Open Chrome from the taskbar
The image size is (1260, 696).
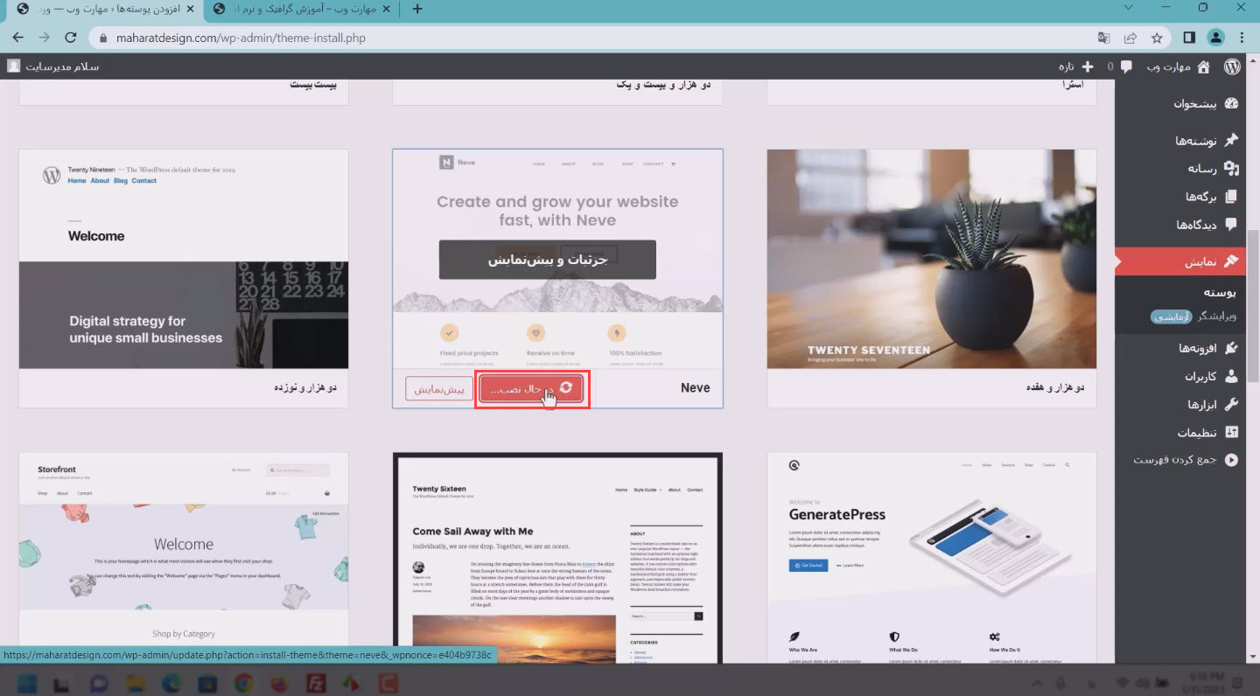click(243, 683)
